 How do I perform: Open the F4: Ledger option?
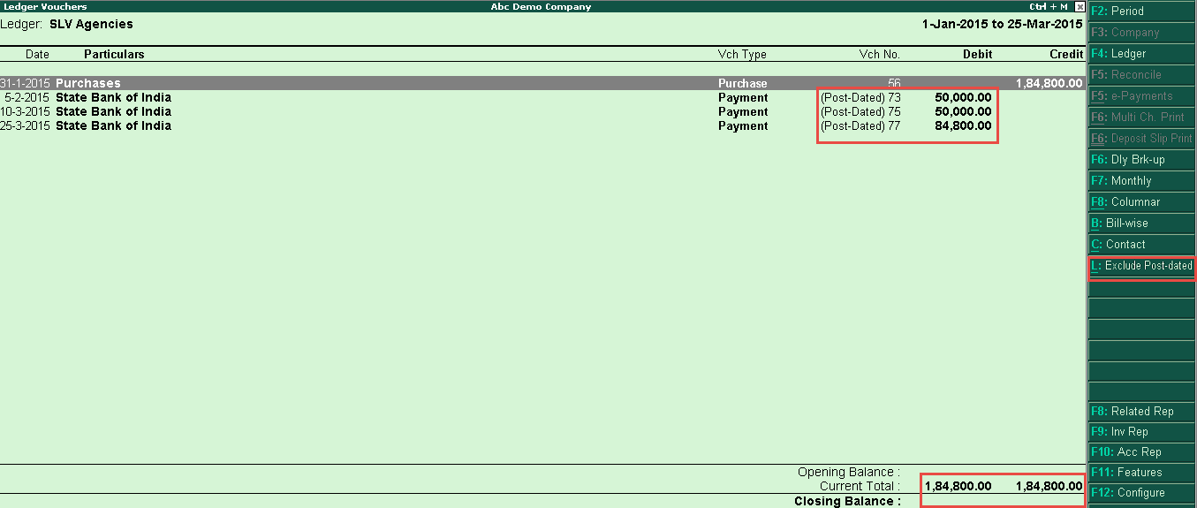click(x=1142, y=54)
